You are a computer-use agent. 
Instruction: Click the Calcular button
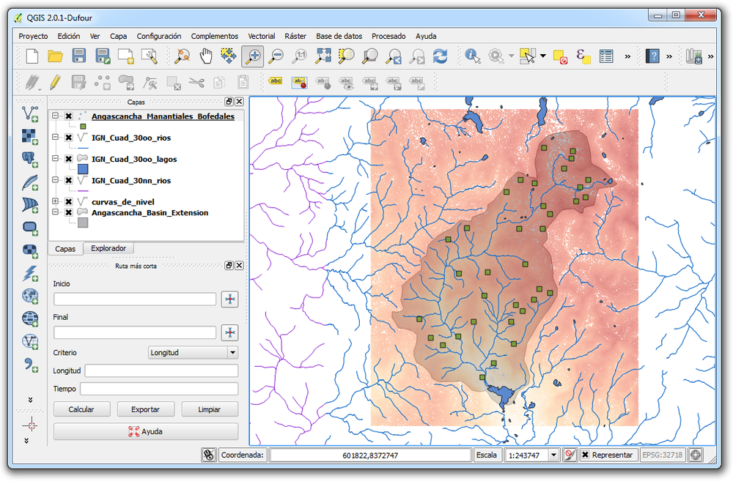(81, 409)
